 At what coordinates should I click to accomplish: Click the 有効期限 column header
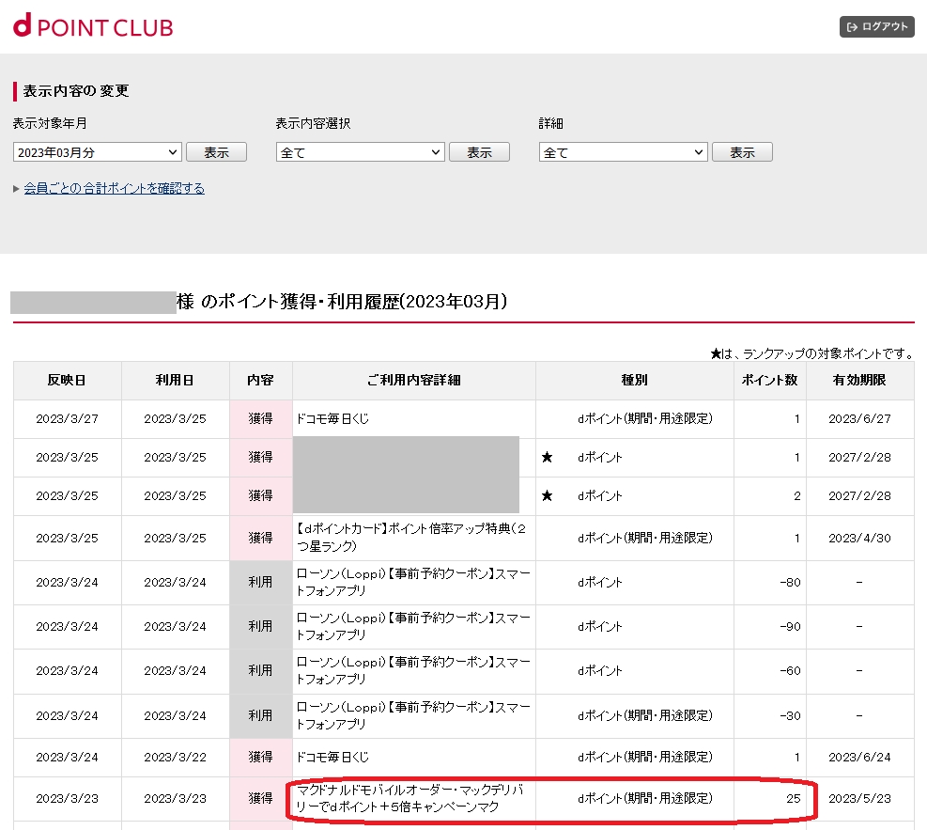pyautogui.click(x=859, y=381)
